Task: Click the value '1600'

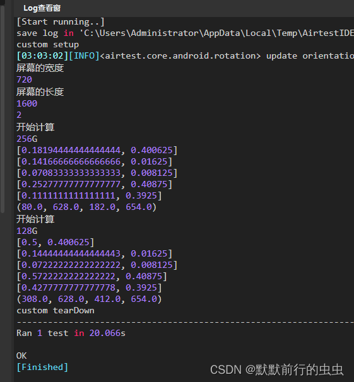Action: click(27, 103)
